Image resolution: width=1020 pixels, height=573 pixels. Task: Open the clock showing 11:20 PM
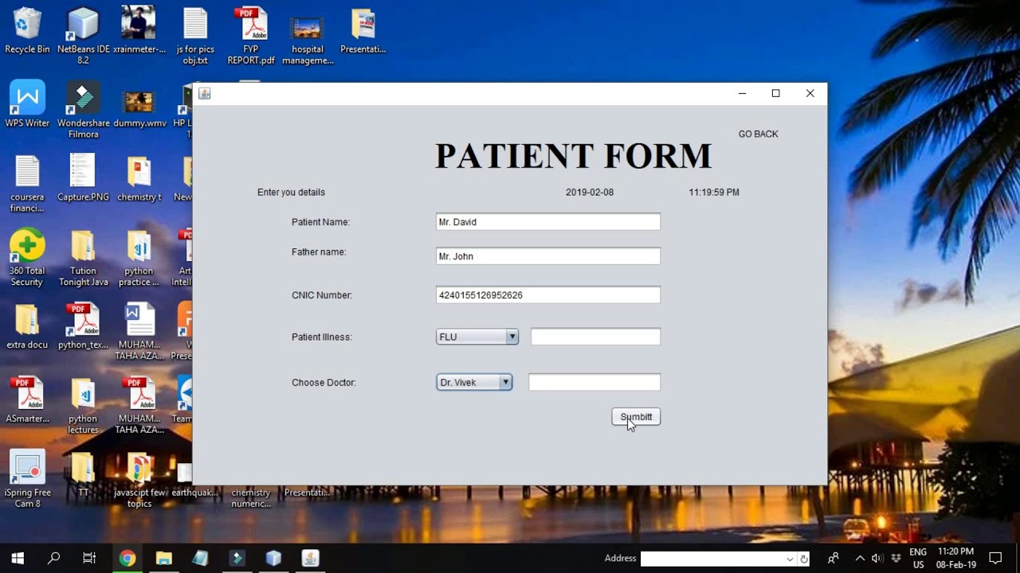click(x=955, y=559)
